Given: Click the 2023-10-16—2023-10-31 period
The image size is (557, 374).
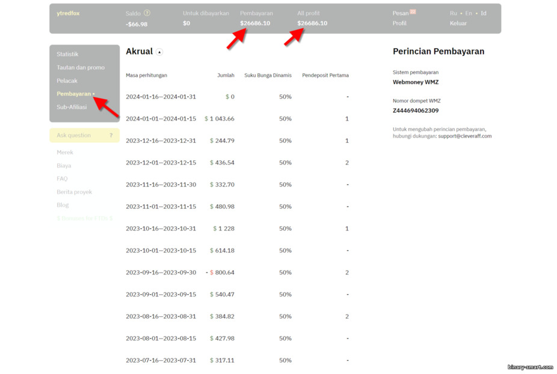Looking at the screenshot, I should point(161,229).
